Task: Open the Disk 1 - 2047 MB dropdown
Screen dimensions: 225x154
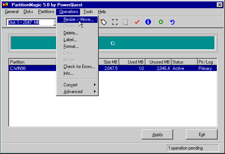Action: [55, 22]
